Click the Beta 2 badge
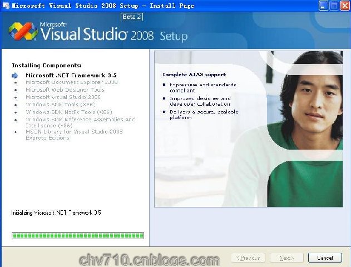 coord(132,17)
